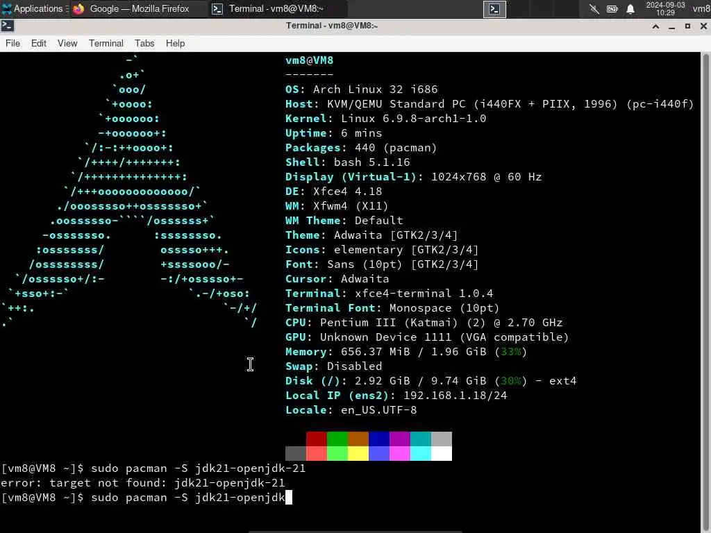
Task: Click the 'OS: Arch Linux 32 i686' line
Action: point(361,90)
